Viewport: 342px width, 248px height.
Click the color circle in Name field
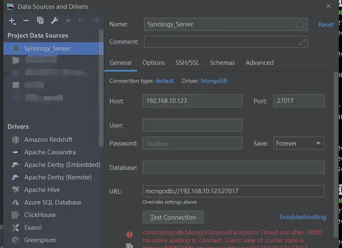[300, 24]
